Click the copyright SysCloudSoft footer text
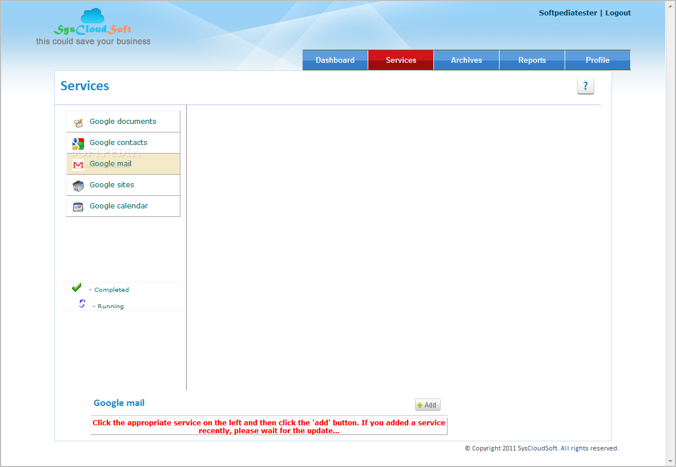This screenshot has width=676, height=467. pos(541,448)
